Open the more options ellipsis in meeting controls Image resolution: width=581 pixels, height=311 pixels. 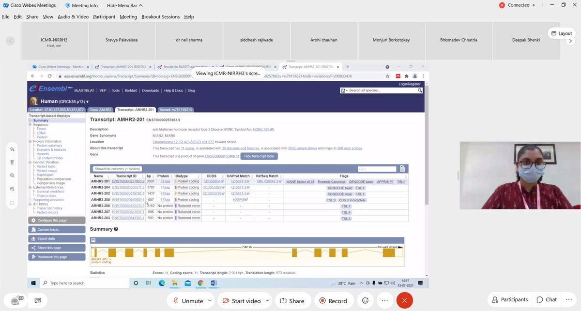coord(385,300)
